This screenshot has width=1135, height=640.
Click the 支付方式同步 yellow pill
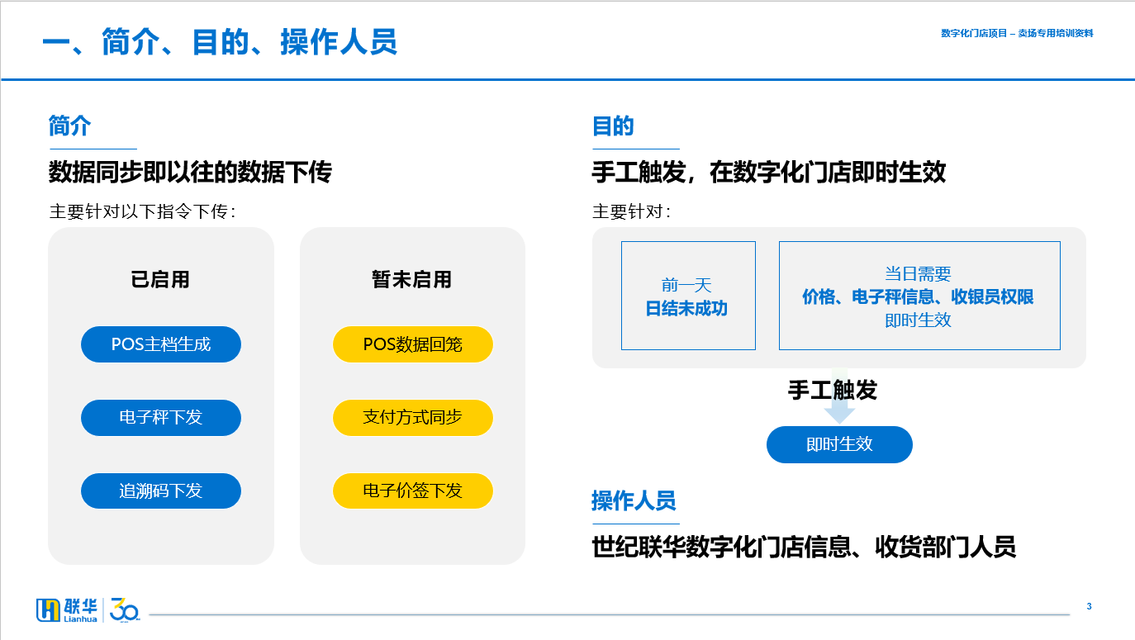pyautogui.click(x=413, y=418)
